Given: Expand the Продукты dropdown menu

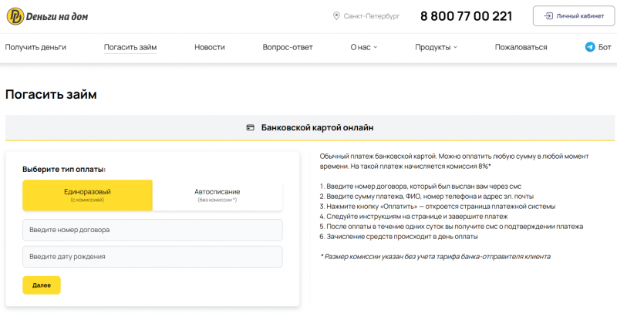Looking at the screenshot, I should point(436,47).
